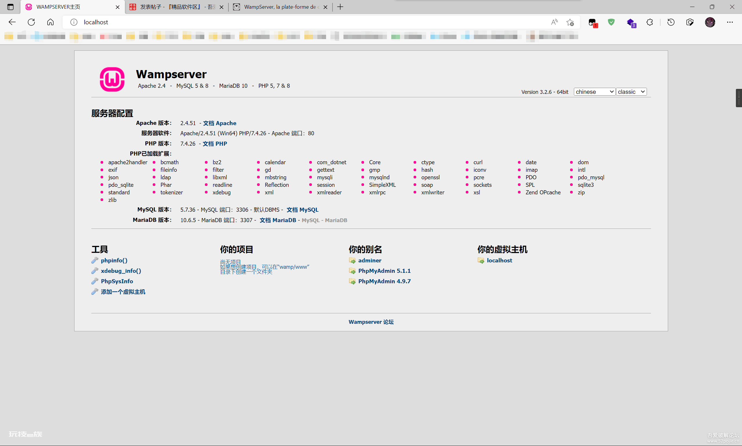The width and height of the screenshot is (742, 446).
Task: Open the classic theme dropdown
Action: coord(631,92)
